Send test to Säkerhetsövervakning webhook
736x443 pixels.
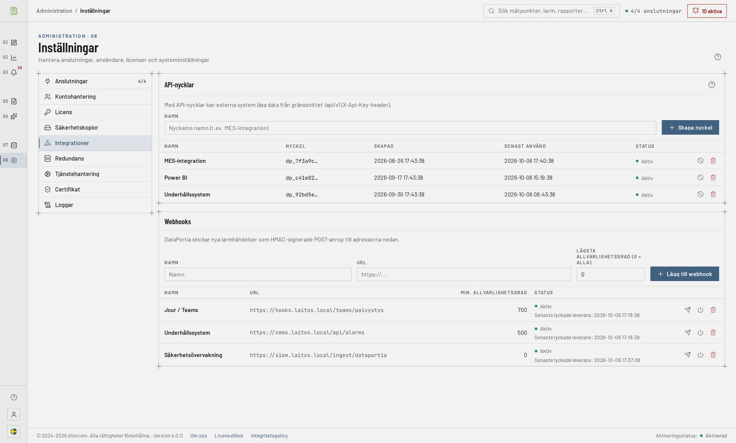pyautogui.click(x=688, y=355)
